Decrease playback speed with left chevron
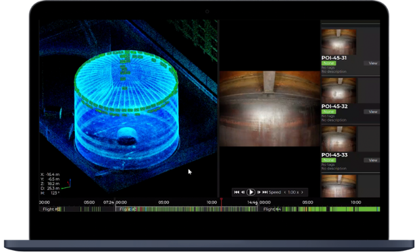 (285, 192)
